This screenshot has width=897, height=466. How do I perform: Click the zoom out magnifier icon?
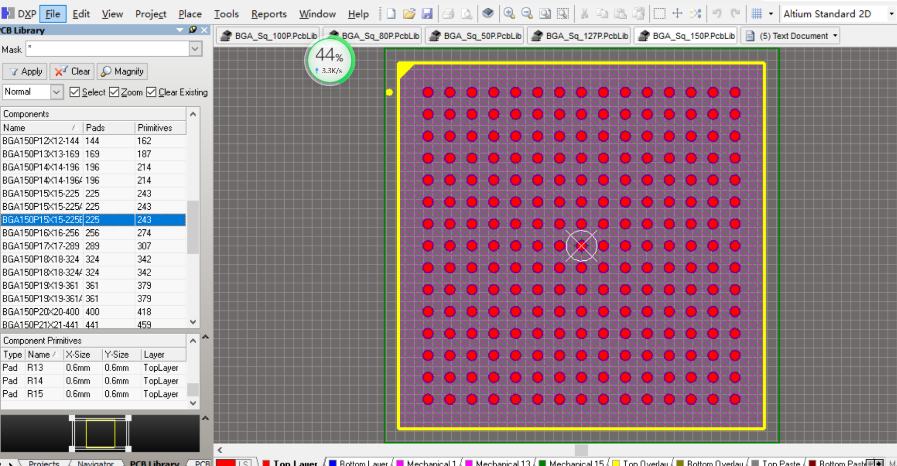(x=527, y=13)
